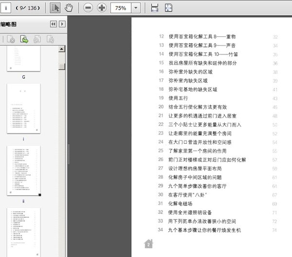This screenshot has height=257, width=292.
Task: Click entry 12 使用百宝箱化解工具 8——重物
Action: [x=218, y=36]
